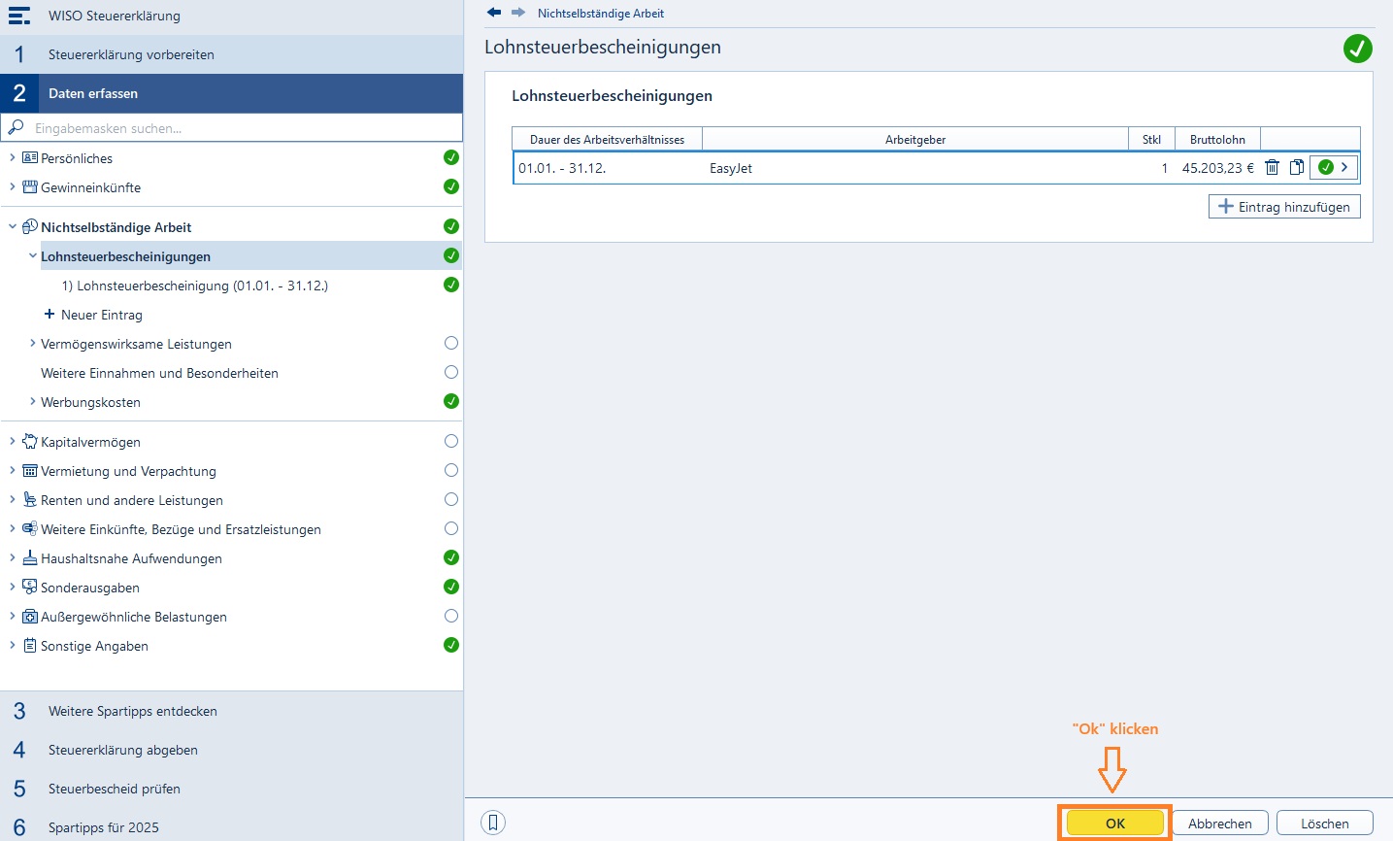Click the Abbrechen button

[1220, 823]
